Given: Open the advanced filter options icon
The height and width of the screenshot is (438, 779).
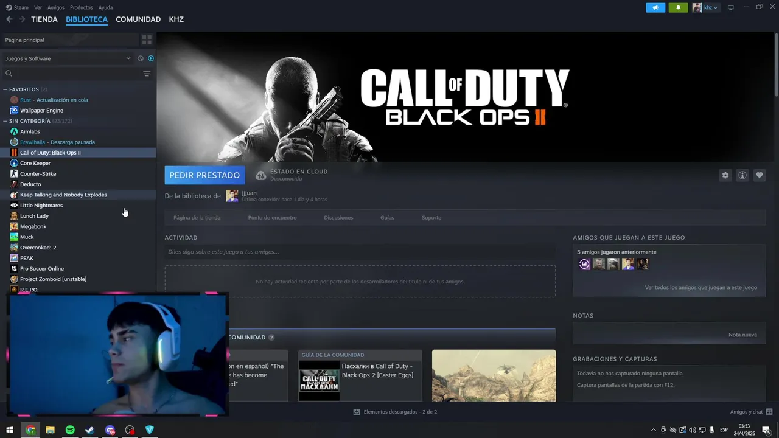Looking at the screenshot, I should coord(147,74).
